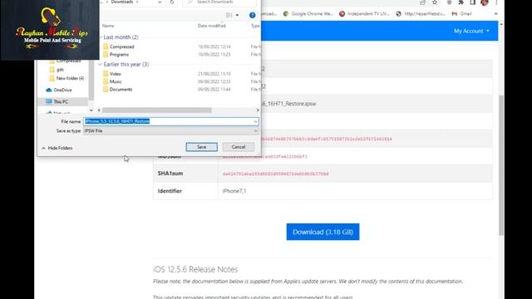Click the iOS 12.5.6 Release Notes heading
The width and height of the screenshot is (532, 299).
click(195, 269)
